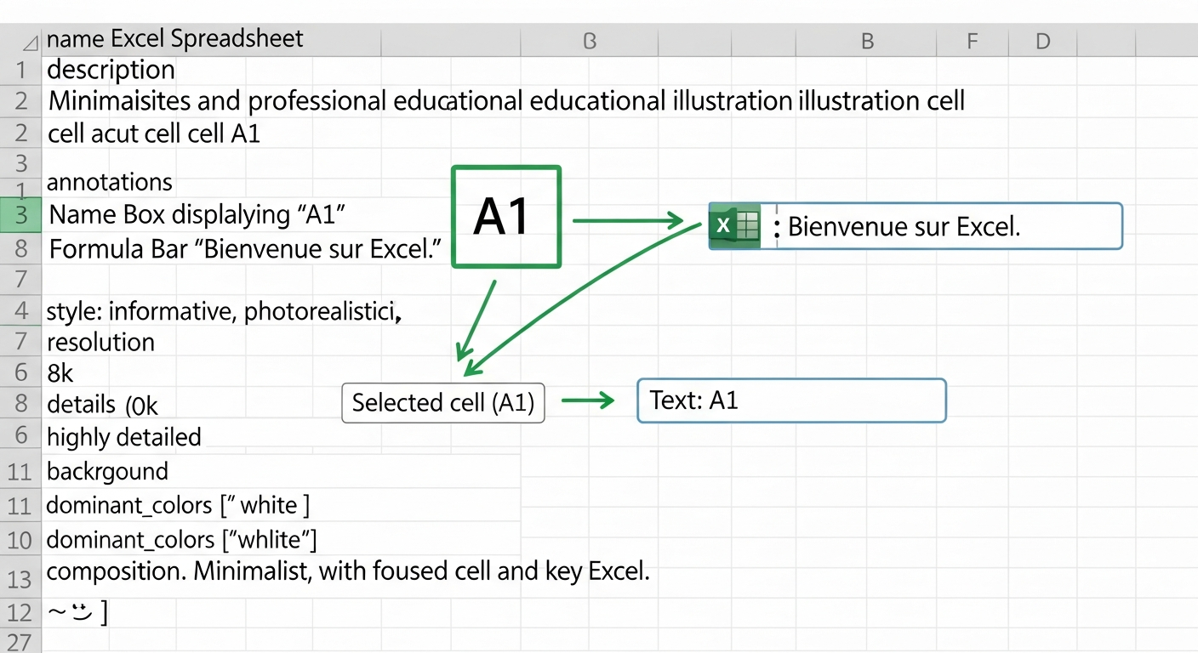Select the 'resolution' cell
1198x653 pixels.
click(x=101, y=343)
